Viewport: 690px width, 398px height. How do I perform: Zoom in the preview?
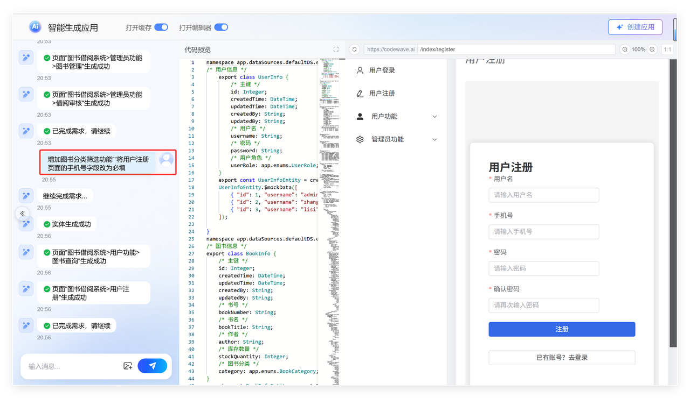point(652,49)
